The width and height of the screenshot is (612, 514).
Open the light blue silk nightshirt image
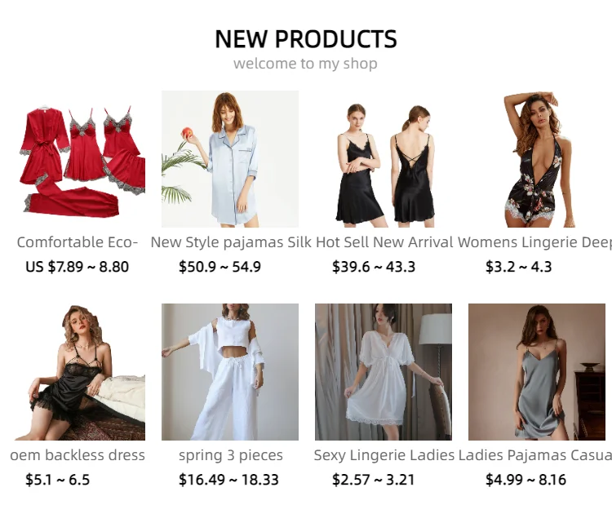point(230,159)
